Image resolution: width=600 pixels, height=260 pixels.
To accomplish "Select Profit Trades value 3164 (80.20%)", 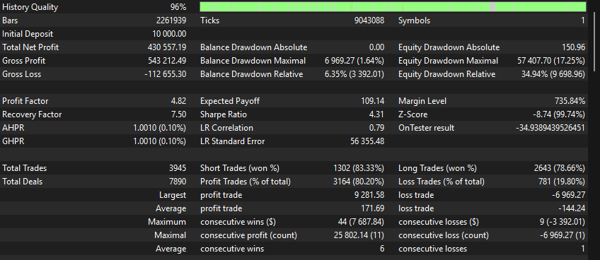I will (359, 182).
